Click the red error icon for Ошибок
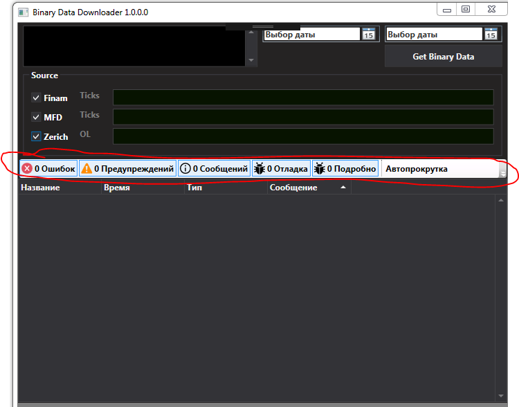Screen dimensions: 519x407 pos(27,168)
